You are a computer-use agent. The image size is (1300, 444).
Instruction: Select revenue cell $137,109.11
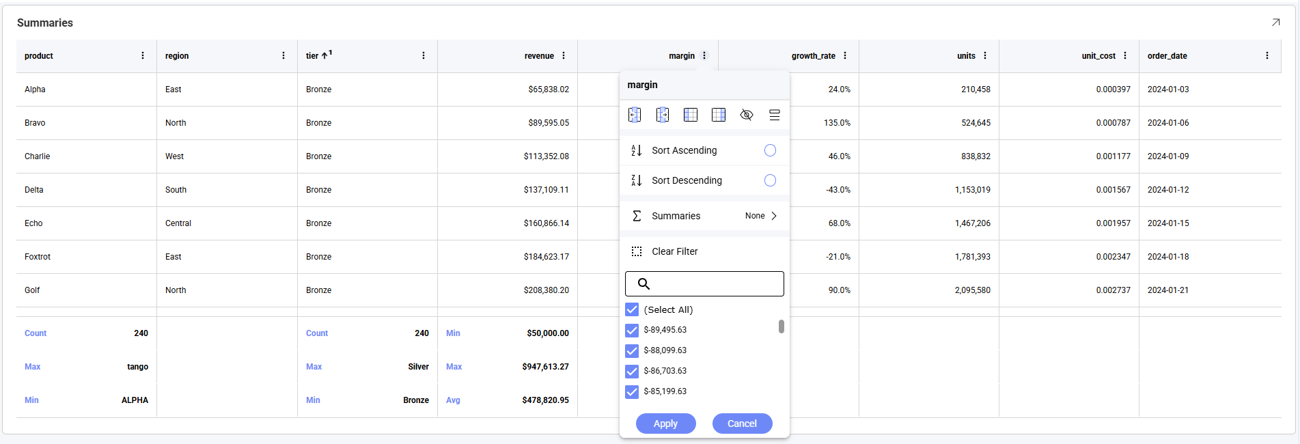[508, 190]
